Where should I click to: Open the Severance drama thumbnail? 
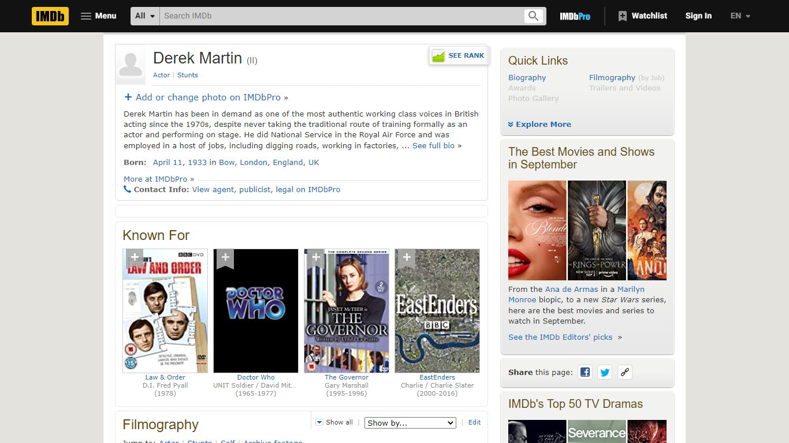[597, 431]
